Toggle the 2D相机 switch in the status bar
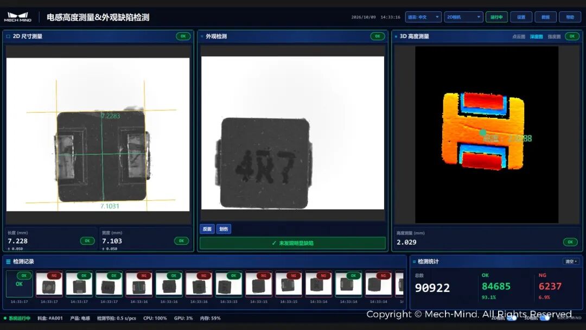586x330 pixels. pos(512,318)
